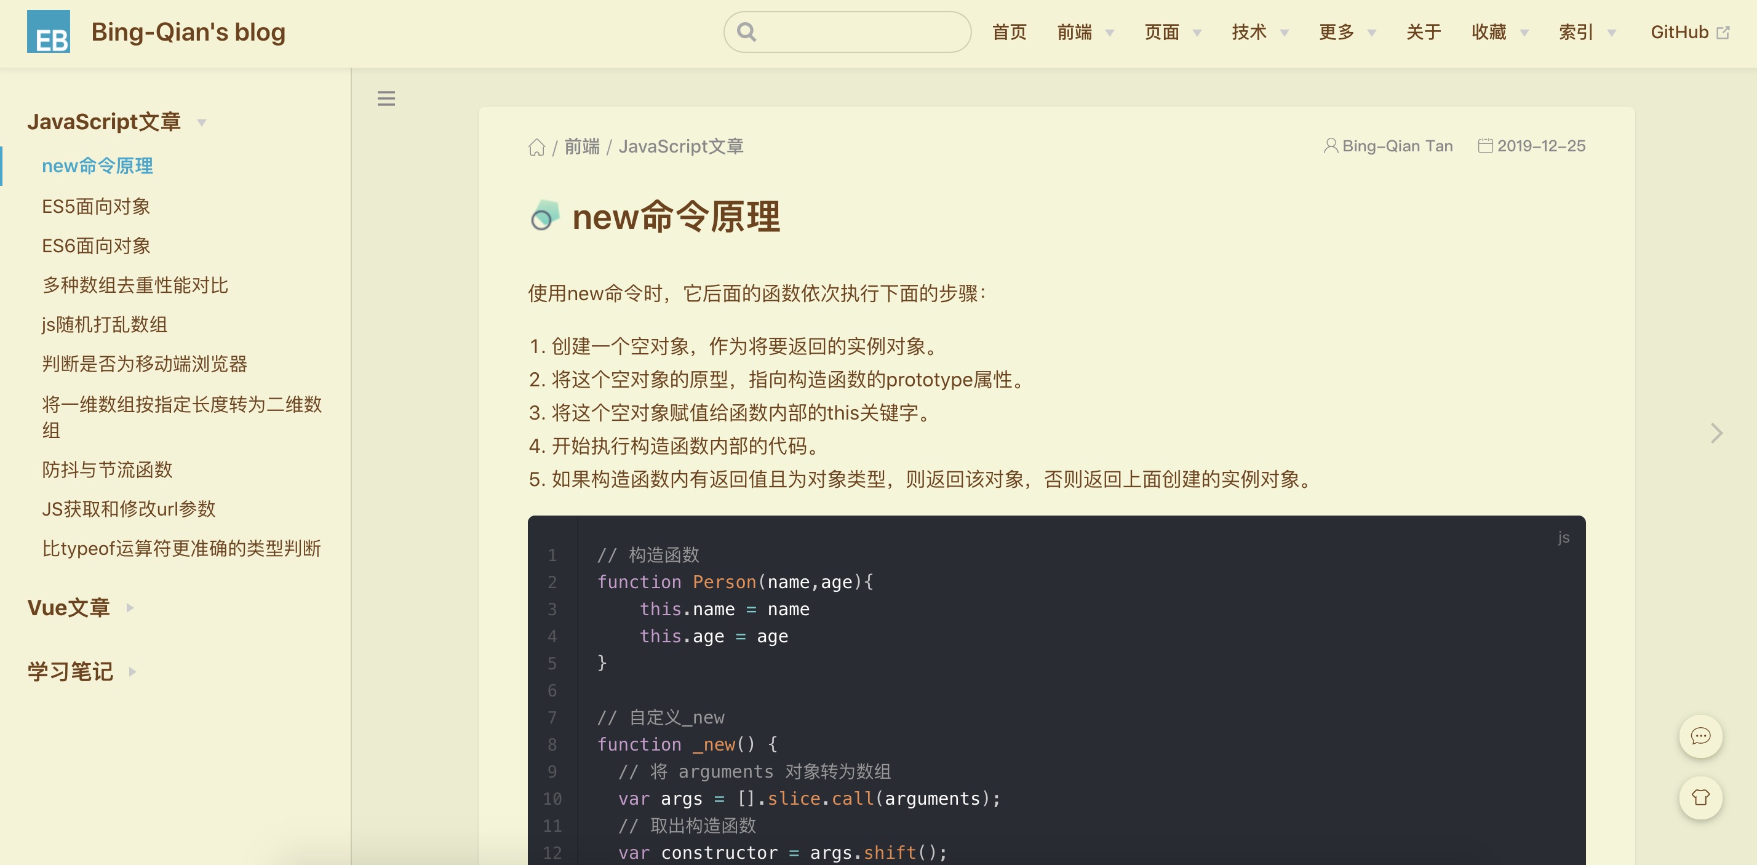Click 前端 breadcrumb link
The image size is (1757, 865).
click(x=582, y=146)
